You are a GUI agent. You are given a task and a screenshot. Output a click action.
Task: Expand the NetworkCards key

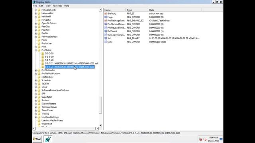tap(35, 10)
